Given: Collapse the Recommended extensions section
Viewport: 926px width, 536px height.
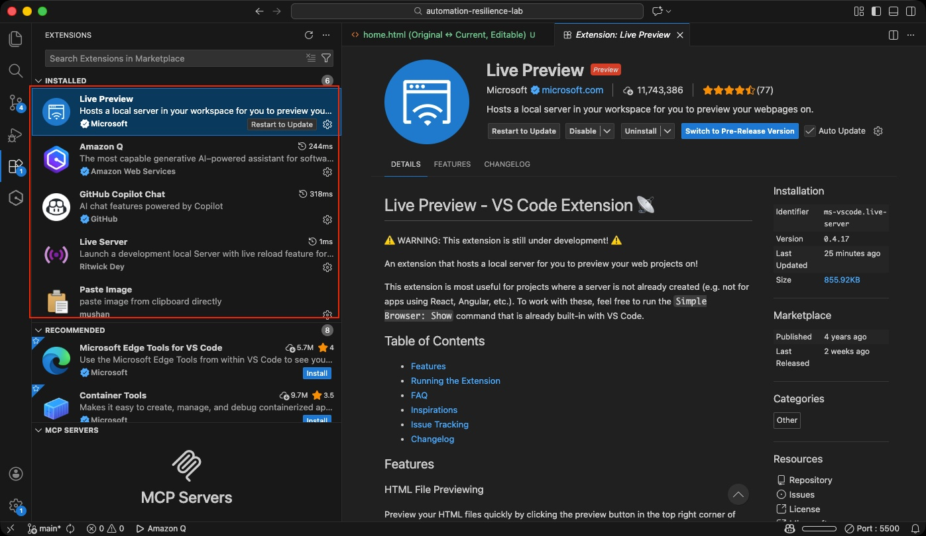Looking at the screenshot, I should 38,330.
